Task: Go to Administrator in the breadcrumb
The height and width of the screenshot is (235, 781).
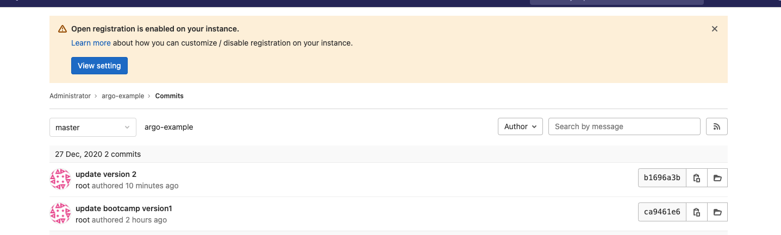Action: pyautogui.click(x=70, y=96)
